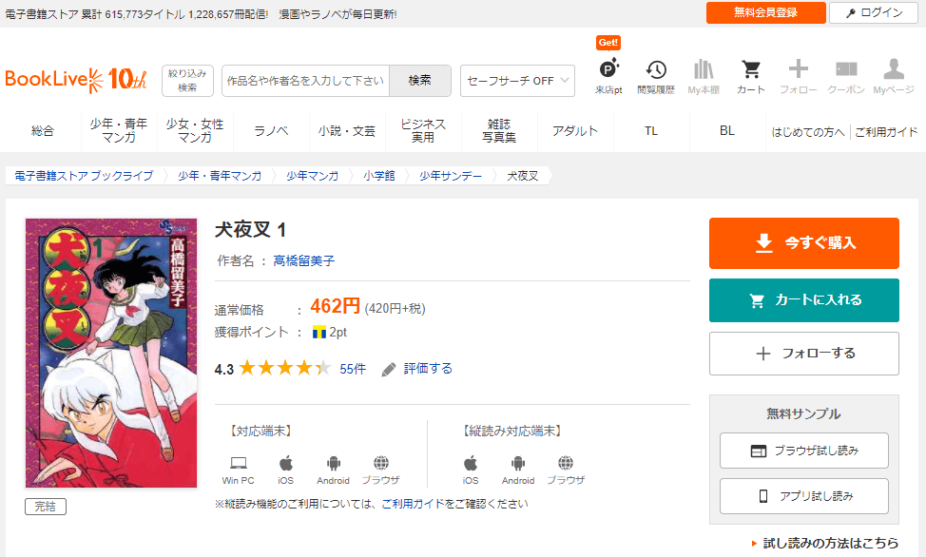Click the BookLive 10th logo
The image size is (926, 557).
click(x=76, y=80)
